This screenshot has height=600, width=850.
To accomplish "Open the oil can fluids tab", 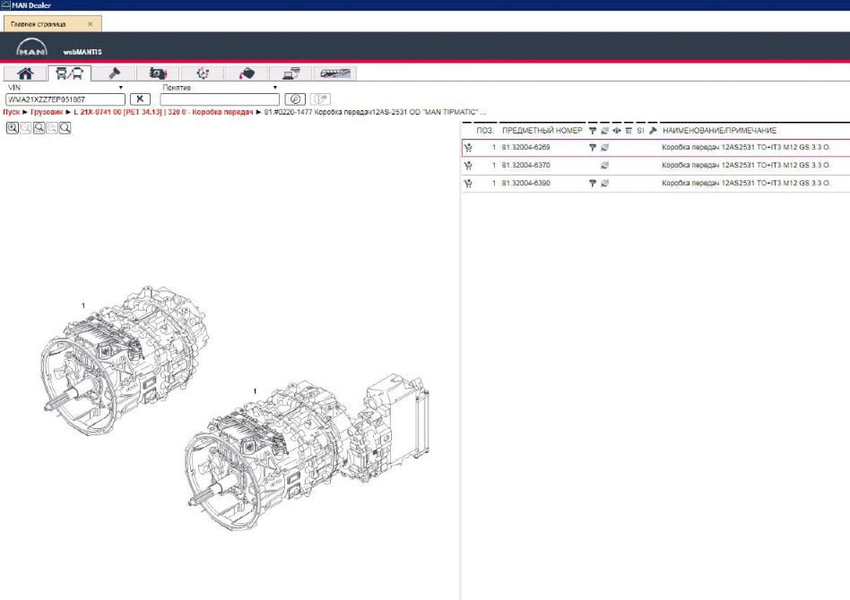I will tap(248, 73).
